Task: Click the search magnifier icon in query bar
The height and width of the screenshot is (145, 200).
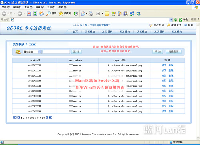Action: pos(18,52)
